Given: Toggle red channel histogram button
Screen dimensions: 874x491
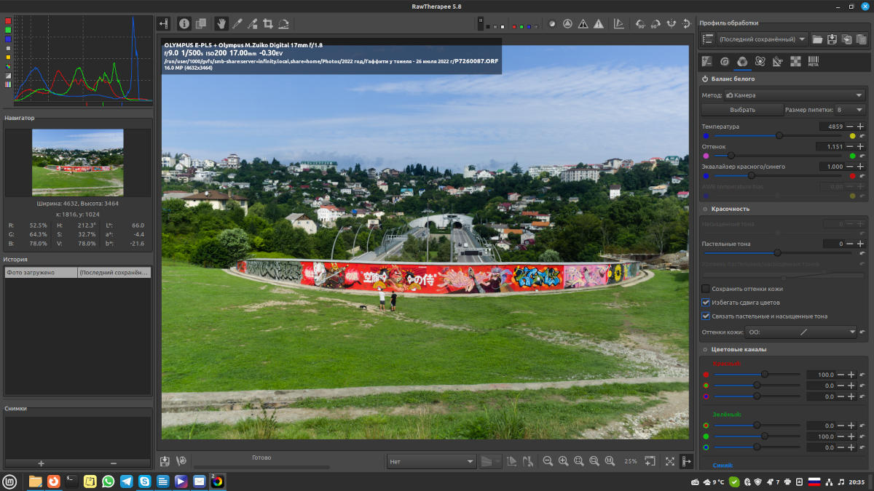Looking at the screenshot, I should (8, 21).
